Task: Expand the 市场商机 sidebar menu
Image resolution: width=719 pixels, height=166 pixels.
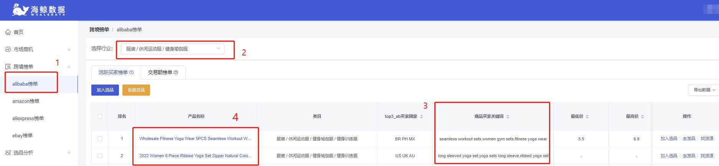Action: point(69,49)
